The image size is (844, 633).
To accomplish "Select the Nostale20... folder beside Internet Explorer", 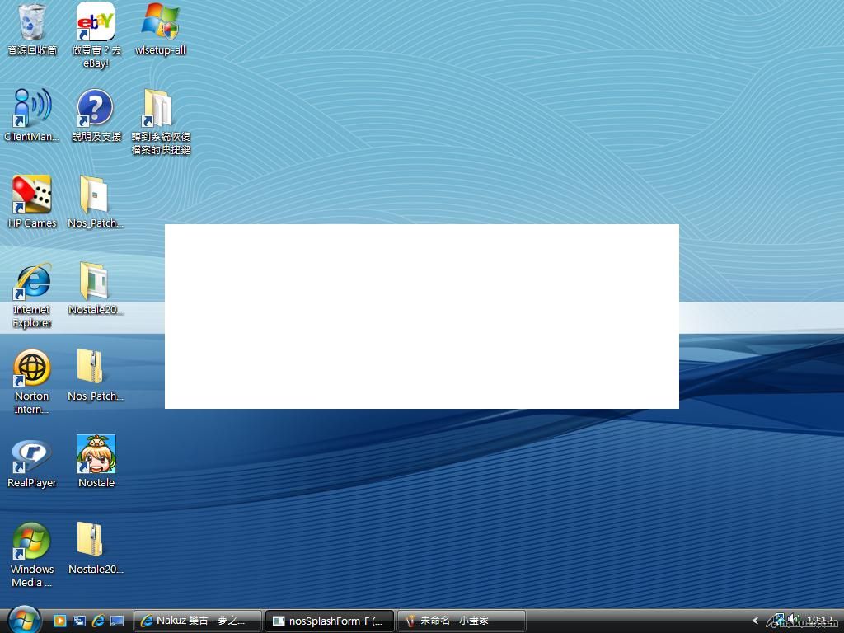I will tap(96, 288).
